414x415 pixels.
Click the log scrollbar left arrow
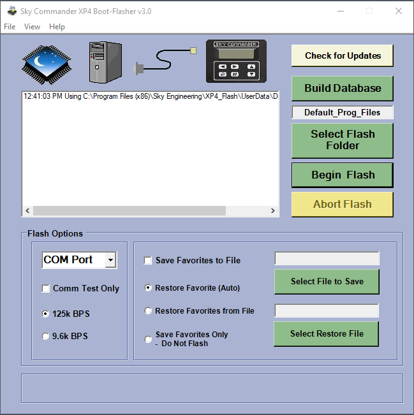(27, 210)
